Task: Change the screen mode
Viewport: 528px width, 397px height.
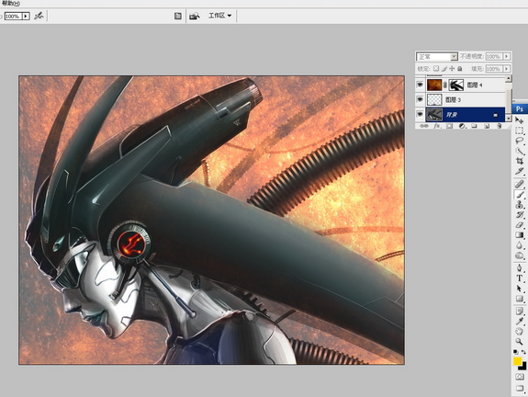Action: click(520, 388)
